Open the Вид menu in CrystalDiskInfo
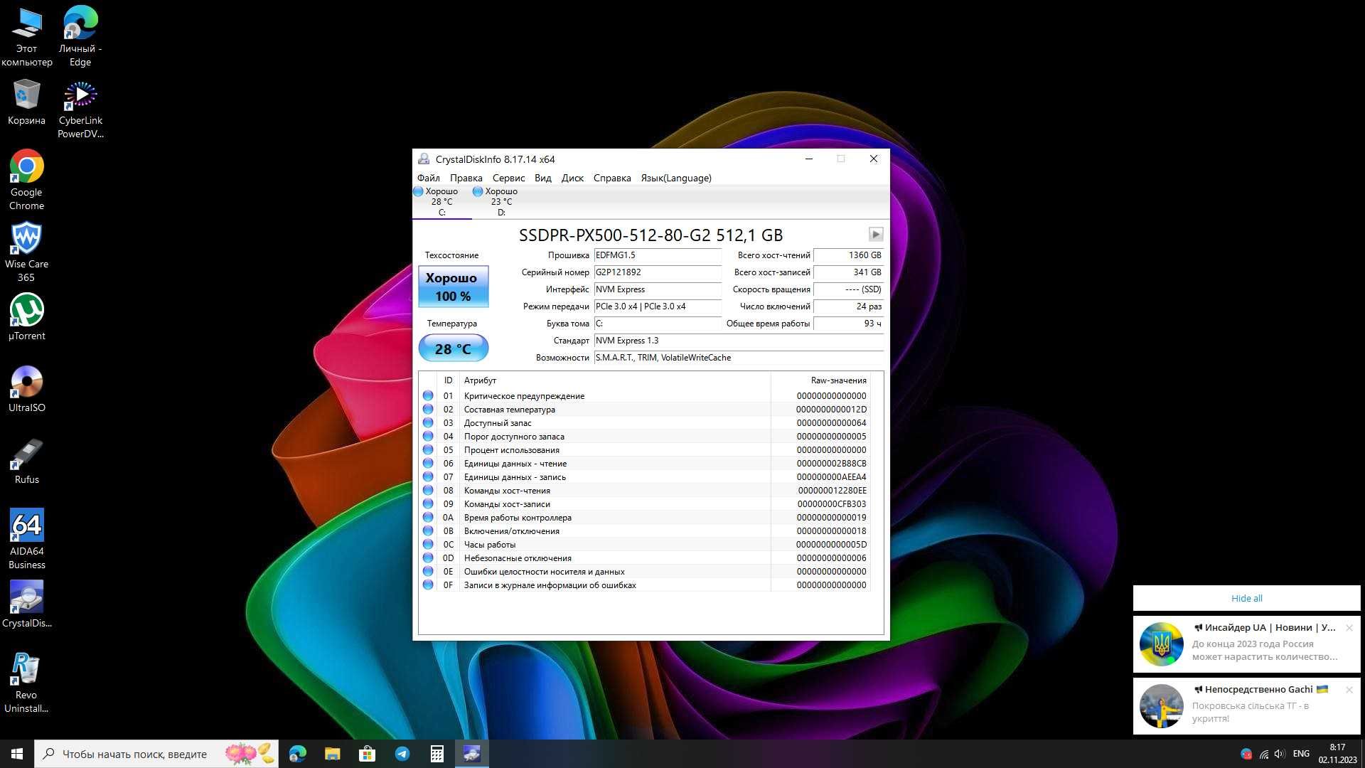This screenshot has width=1365, height=768. 543,177
